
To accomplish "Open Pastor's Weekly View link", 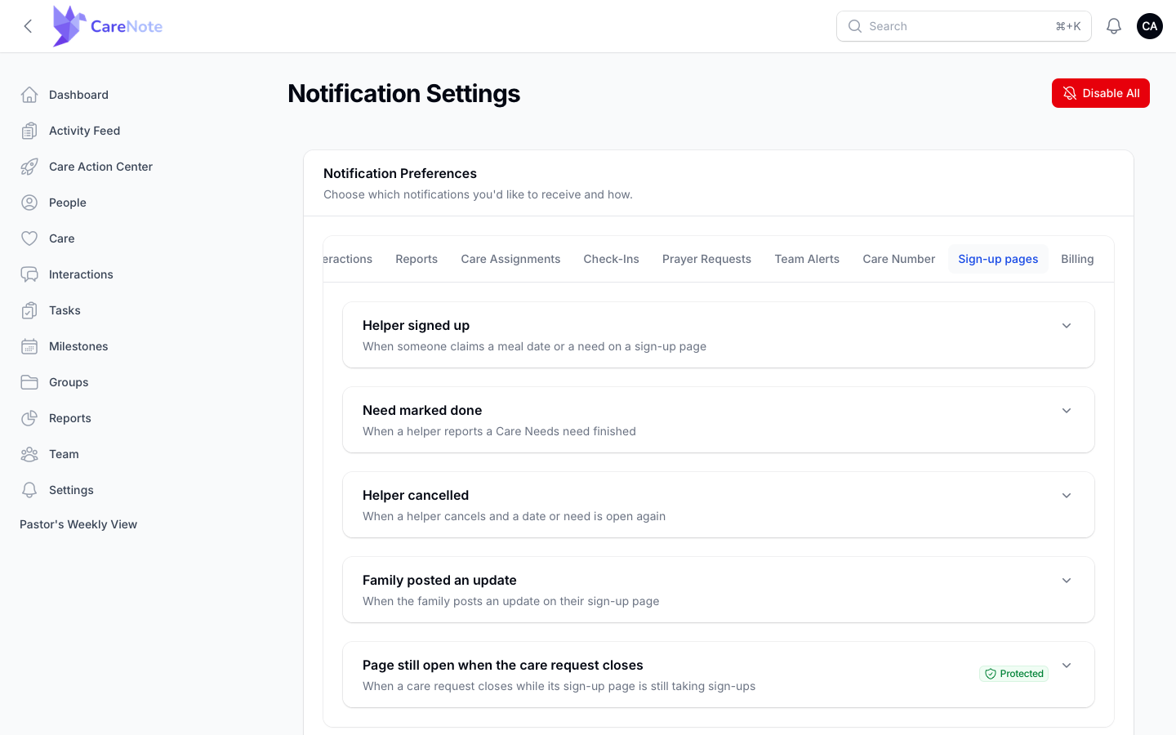I will point(78,524).
